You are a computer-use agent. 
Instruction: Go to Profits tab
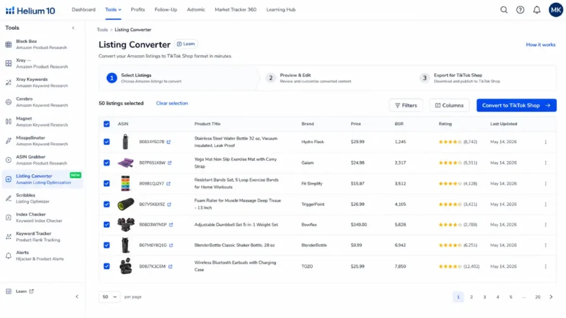pyautogui.click(x=138, y=10)
